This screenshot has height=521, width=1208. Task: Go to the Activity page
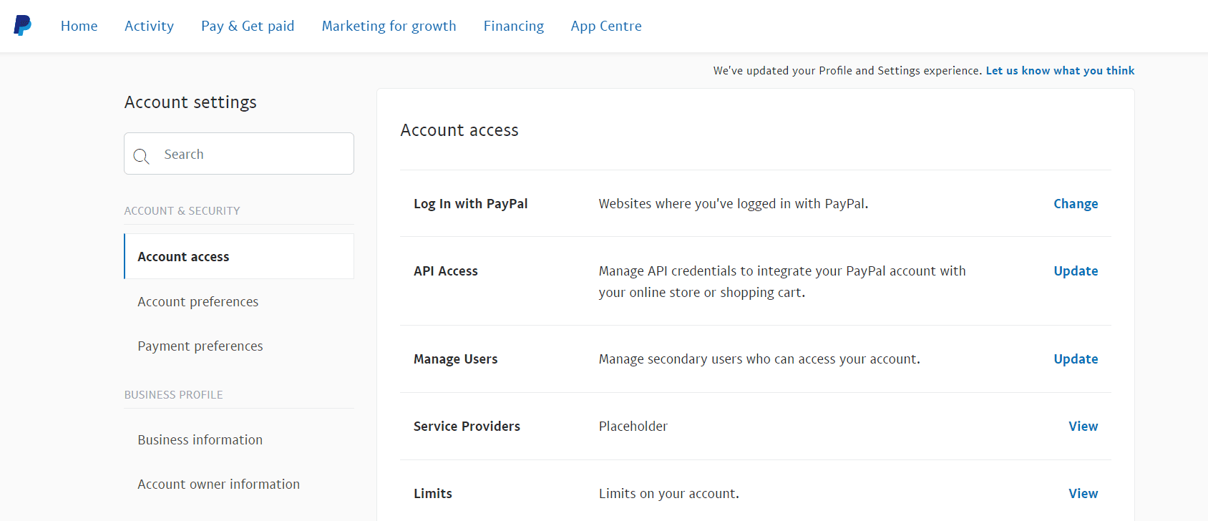click(149, 26)
